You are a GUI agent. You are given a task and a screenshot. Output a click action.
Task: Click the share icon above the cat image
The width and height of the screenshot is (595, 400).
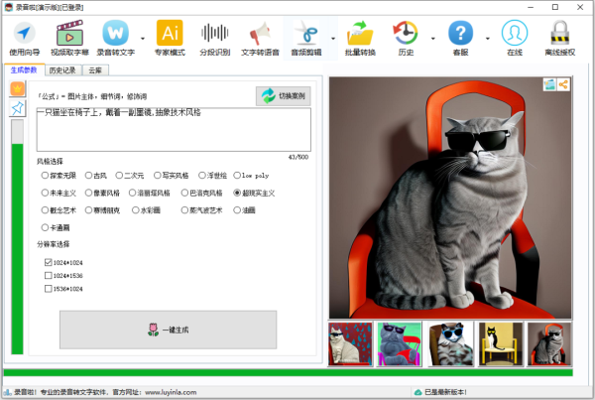click(x=563, y=84)
